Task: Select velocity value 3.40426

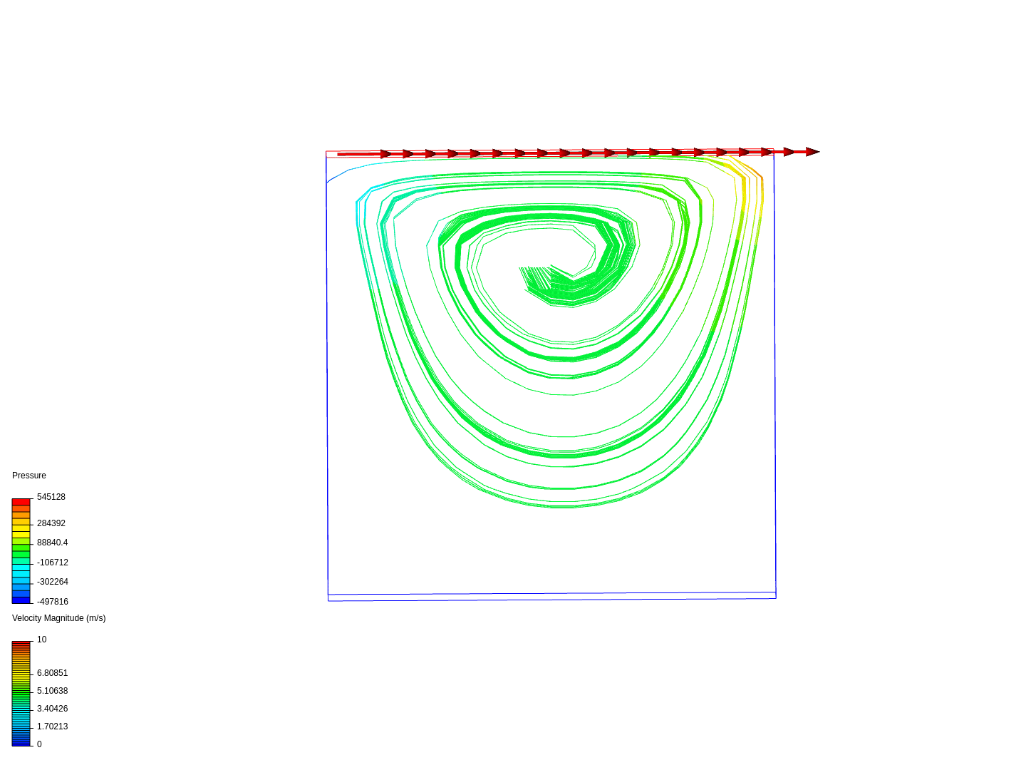Action: [53, 709]
